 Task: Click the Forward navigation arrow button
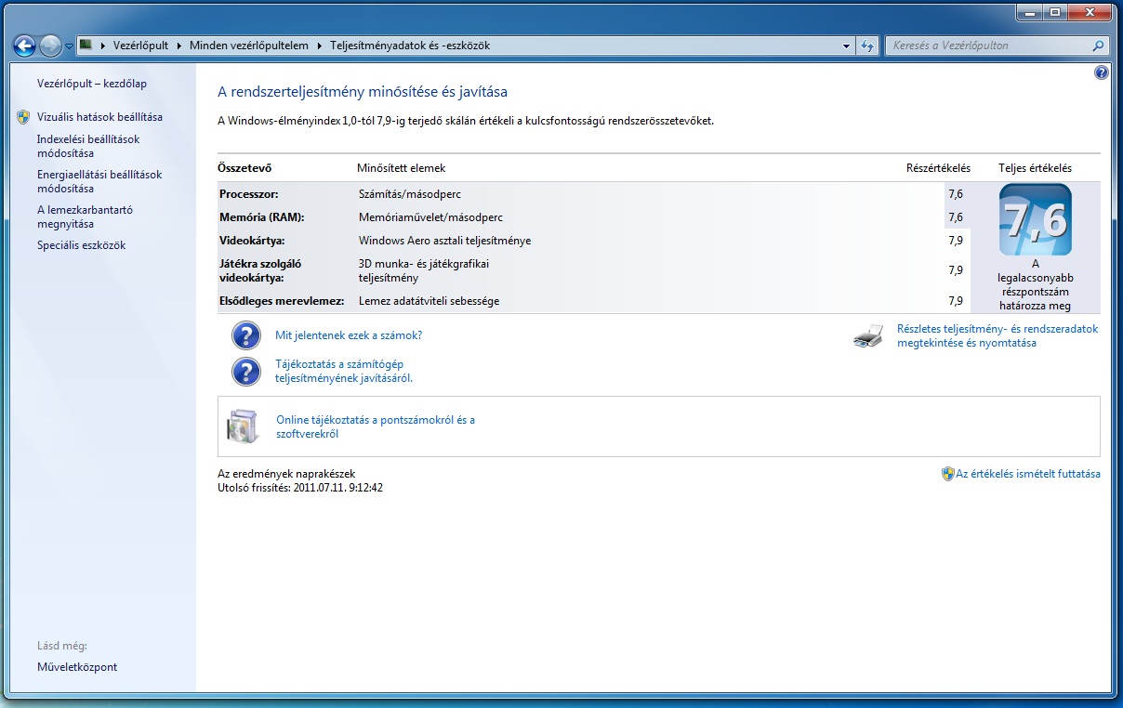coord(50,45)
